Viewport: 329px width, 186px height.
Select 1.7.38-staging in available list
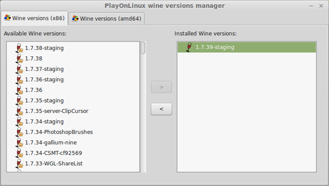[x=73, y=48]
